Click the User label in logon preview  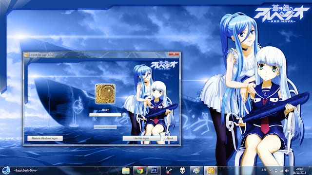[x=105, y=110]
